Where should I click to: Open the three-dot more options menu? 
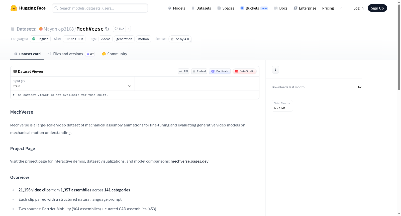(x=275, y=70)
